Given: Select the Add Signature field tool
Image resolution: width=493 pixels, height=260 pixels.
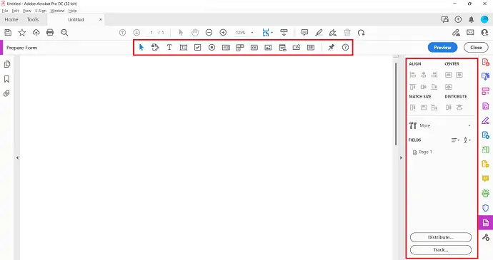Looking at the screenshot, I should point(297,48).
